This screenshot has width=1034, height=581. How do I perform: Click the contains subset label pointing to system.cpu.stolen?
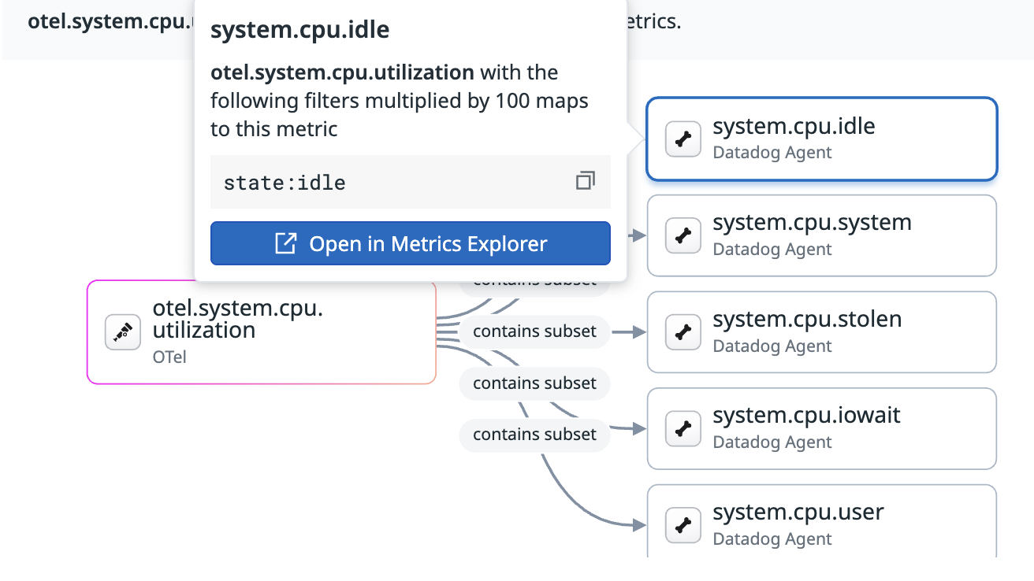(534, 331)
